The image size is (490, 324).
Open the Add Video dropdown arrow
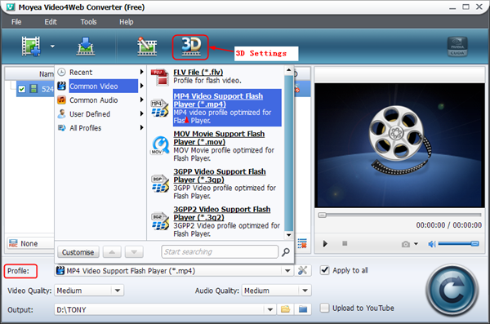[x=52, y=47]
